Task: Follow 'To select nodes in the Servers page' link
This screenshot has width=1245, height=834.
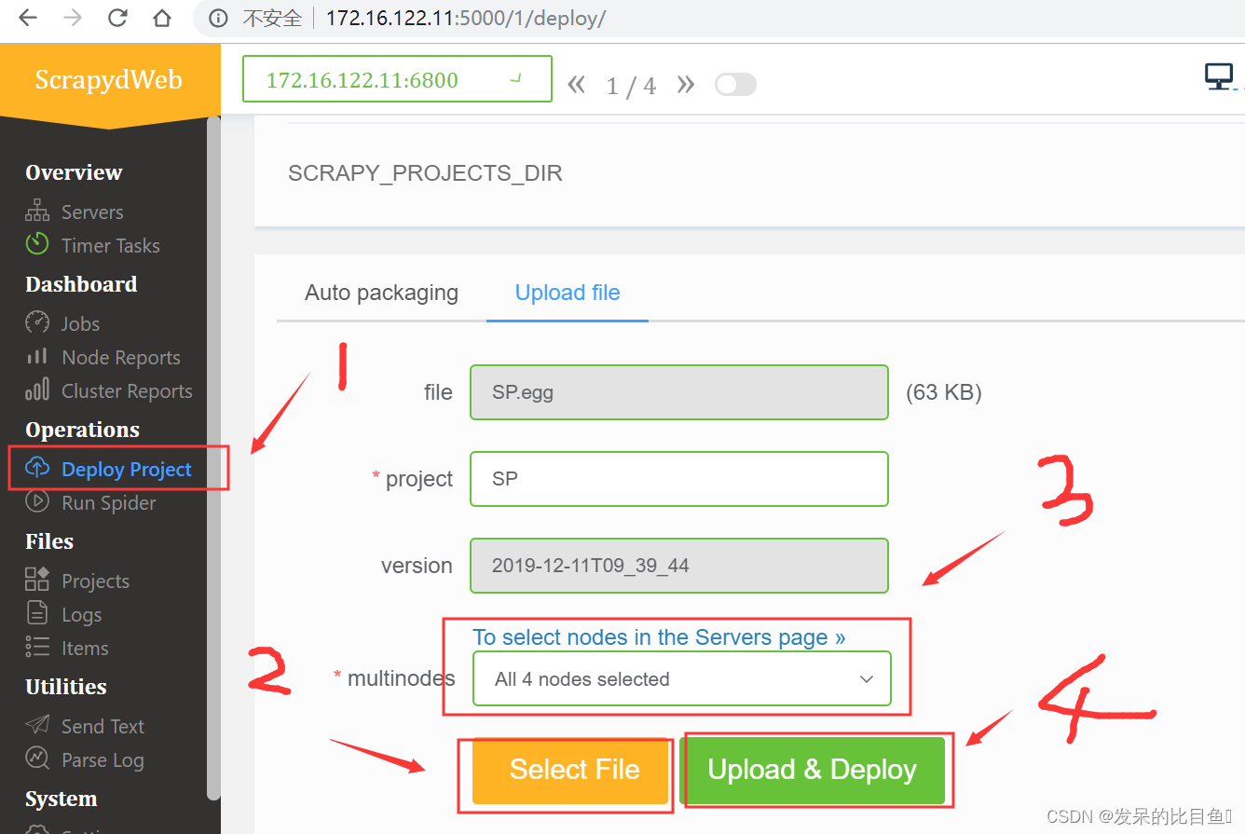Action: (x=659, y=637)
